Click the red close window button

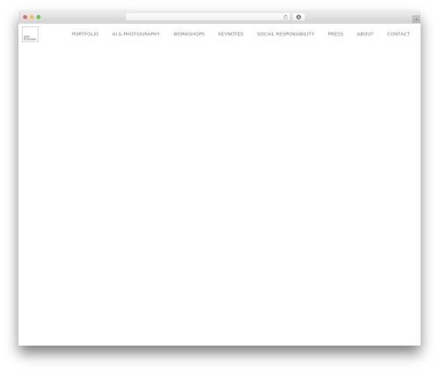tap(25, 18)
